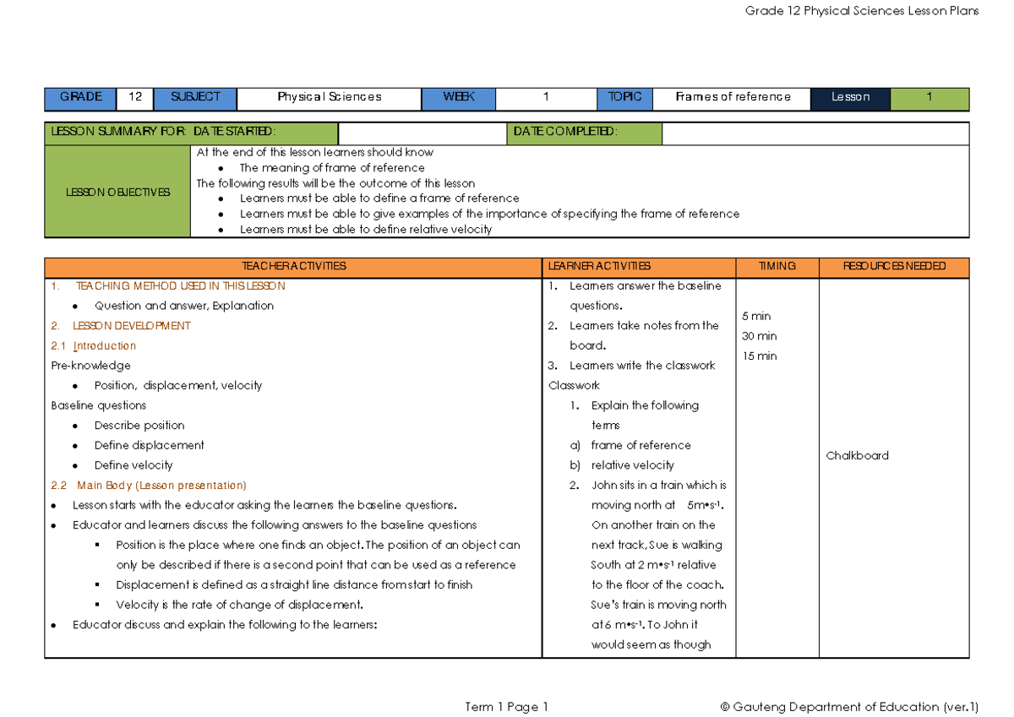
Task: Select the green 'LESSON OBJECTIVES' cell
Action: coord(118,192)
